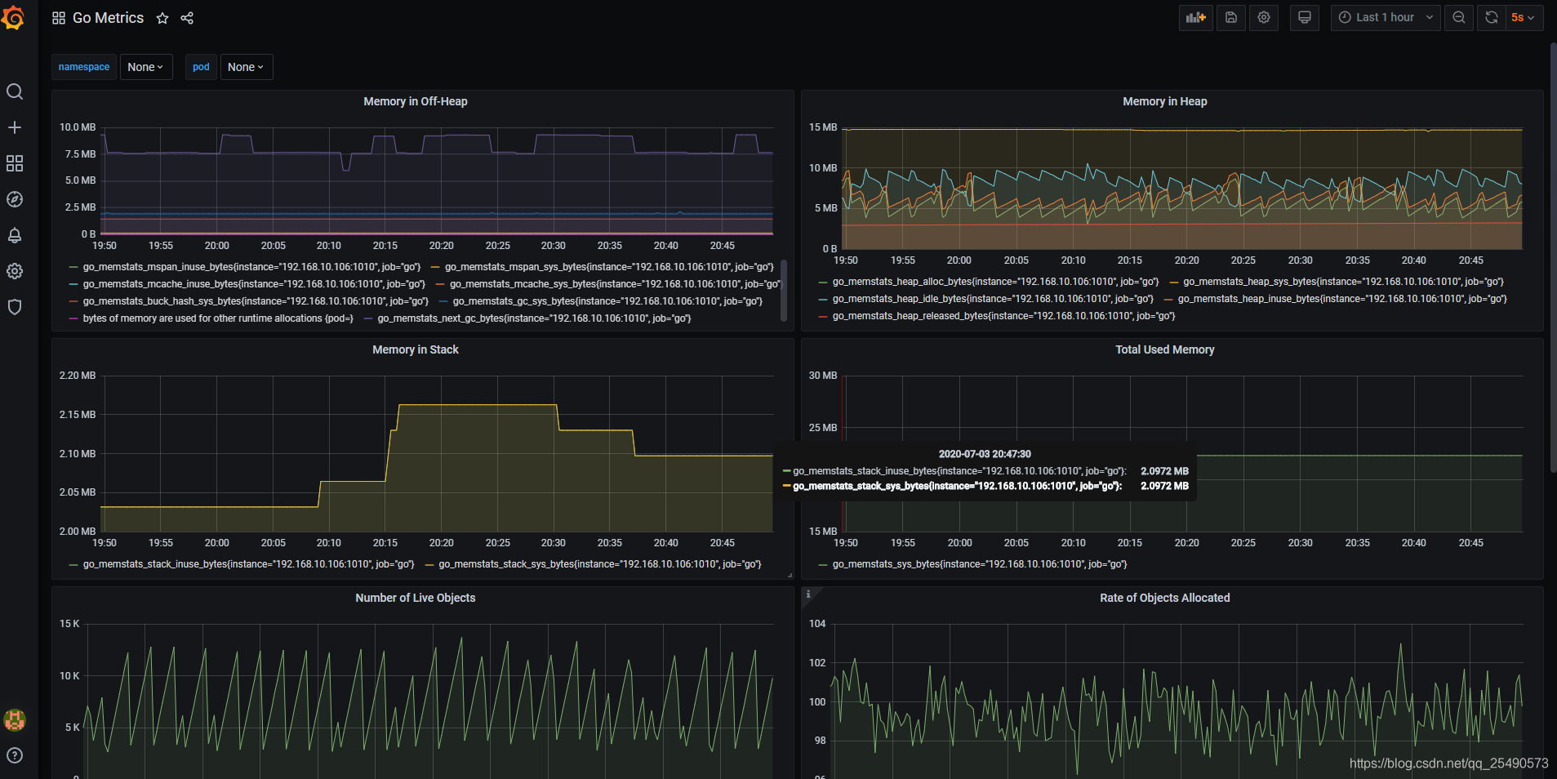Open the Grafana home logo
This screenshot has width=1557, height=779.
point(14,17)
